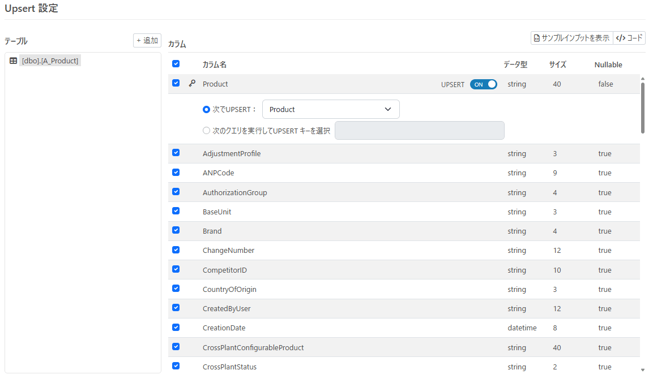Open サンプルインプットを表示 sample input

(572, 38)
